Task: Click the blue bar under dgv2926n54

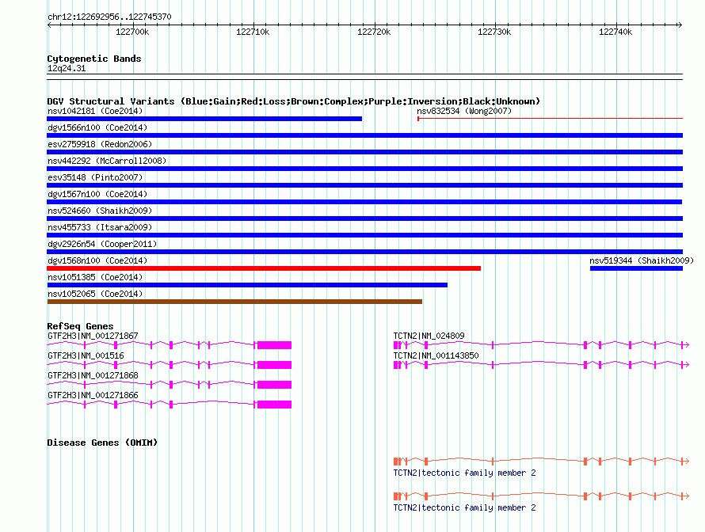Action: tap(365, 252)
